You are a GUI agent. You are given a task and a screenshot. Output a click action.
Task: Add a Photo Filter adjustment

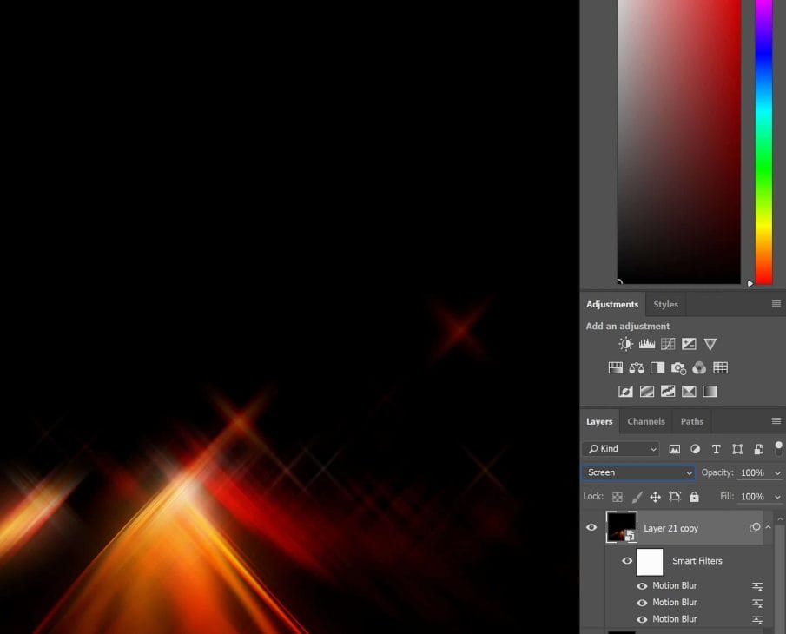(678, 367)
